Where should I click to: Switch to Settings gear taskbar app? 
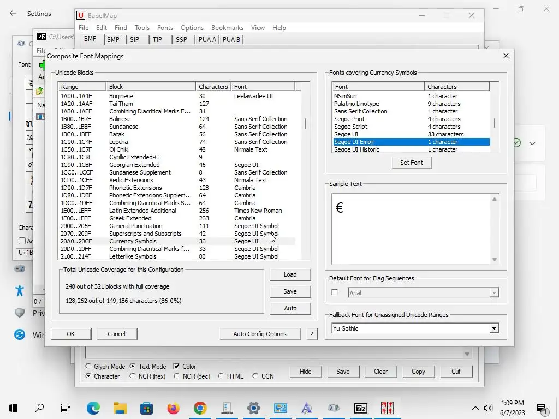click(253, 408)
